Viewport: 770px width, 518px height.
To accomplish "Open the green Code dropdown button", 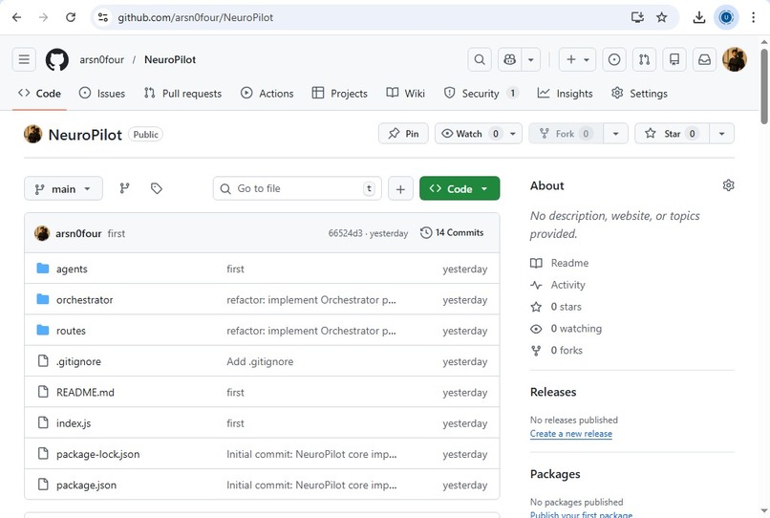I will tap(460, 188).
